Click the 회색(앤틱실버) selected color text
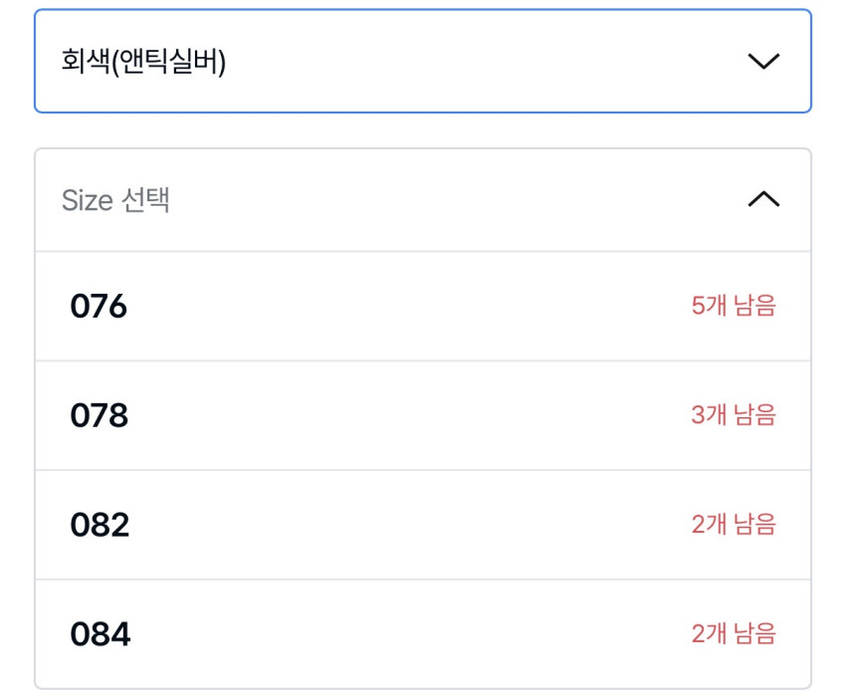The height and width of the screenshot is (699, 846). pos(143,62)
